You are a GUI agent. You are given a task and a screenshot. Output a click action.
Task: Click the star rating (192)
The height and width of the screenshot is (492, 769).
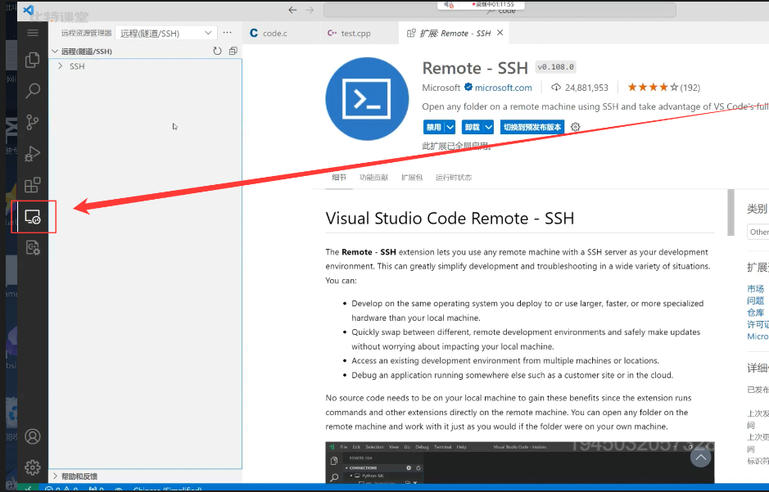[x=663, y=88]
